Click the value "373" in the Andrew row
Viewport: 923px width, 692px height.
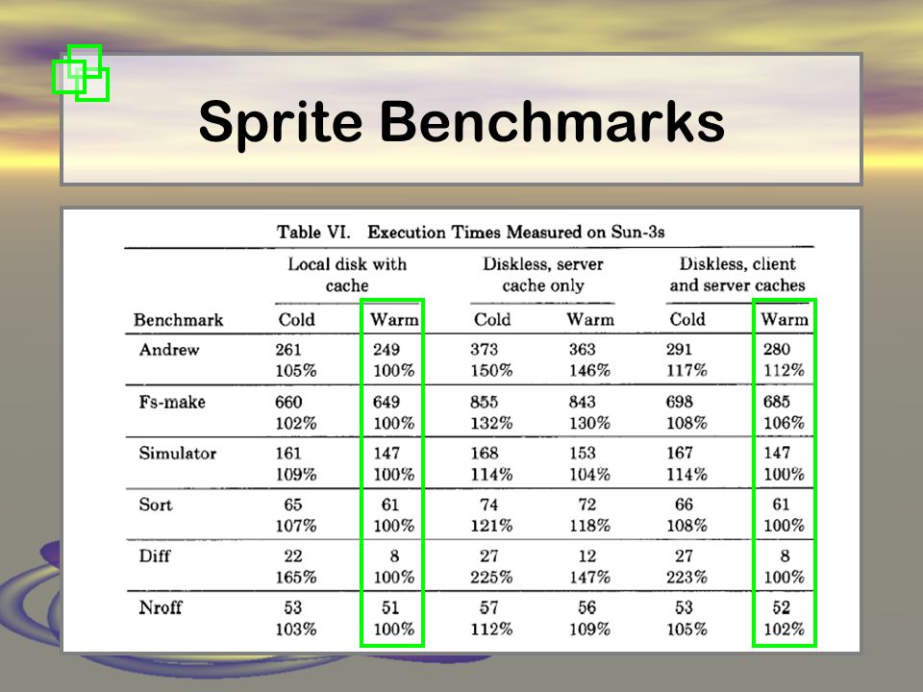click(x=484, y=350)
